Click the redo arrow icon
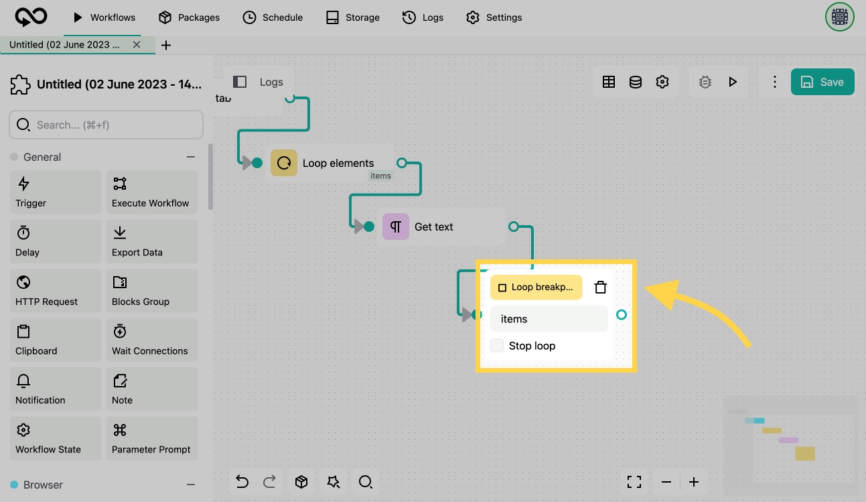Image resolution: width=866 pixels, height=502 pixels. click(x=269, y=482)
